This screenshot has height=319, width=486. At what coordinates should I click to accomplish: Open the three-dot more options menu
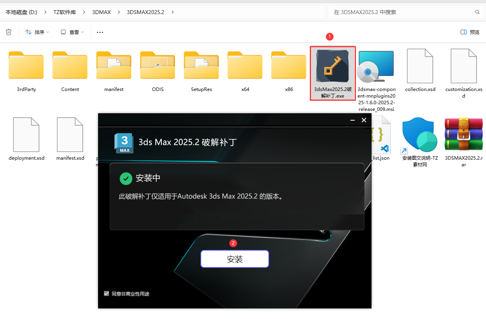point(100,32)
